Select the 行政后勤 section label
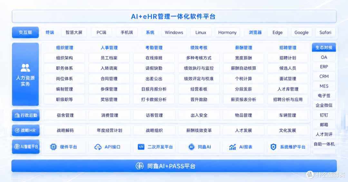The width and height of the screenshot is (348, 182). [26, 115]
